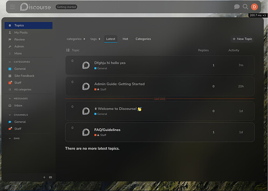Click the pin icon on Welcome topic
Image resolution: width=268 pixels, height=191 pixels.
(95, 109)
